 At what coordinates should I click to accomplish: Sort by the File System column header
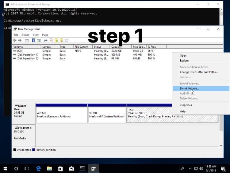coord(83,47)
